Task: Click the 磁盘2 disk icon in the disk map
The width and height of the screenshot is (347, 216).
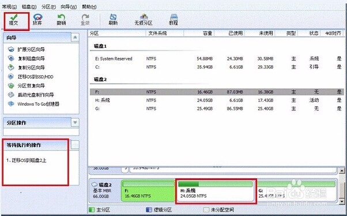Action: (95, 184)
